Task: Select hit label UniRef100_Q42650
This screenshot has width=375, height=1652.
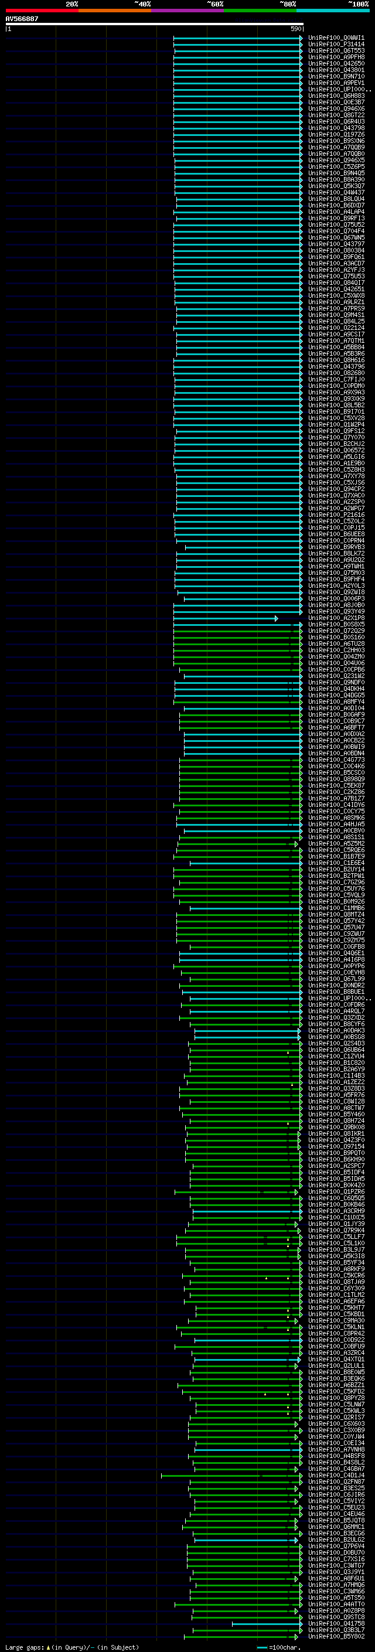Action: point(336,63)
